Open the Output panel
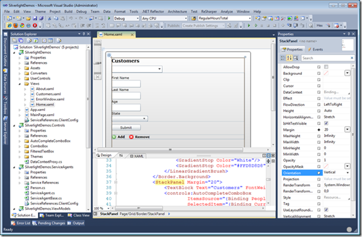Screen dimensions: 362x237 75,223
